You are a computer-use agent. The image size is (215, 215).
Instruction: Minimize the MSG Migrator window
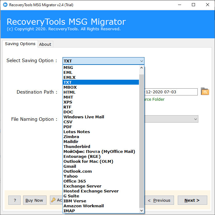[x=180, y=5]
